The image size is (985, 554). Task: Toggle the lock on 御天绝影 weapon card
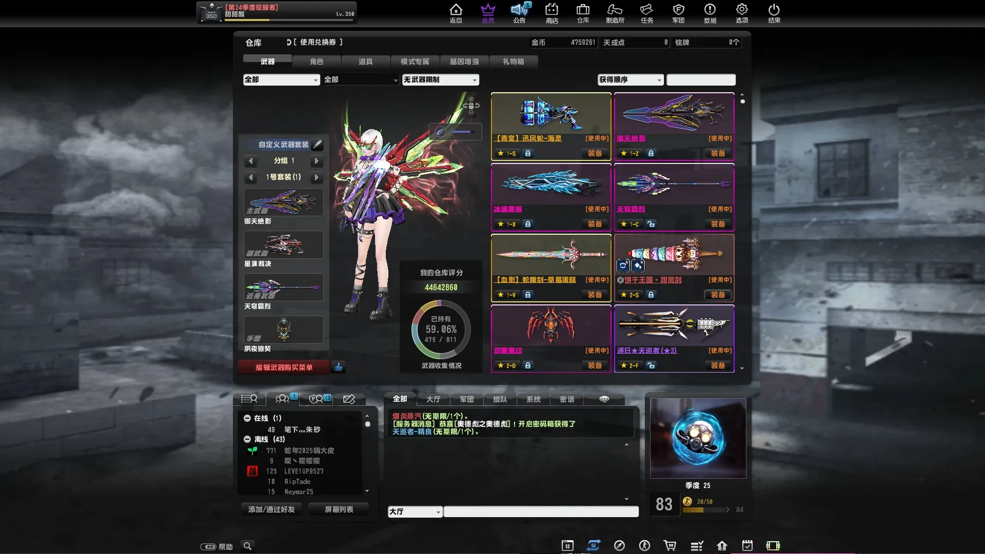tap(651, 153)
